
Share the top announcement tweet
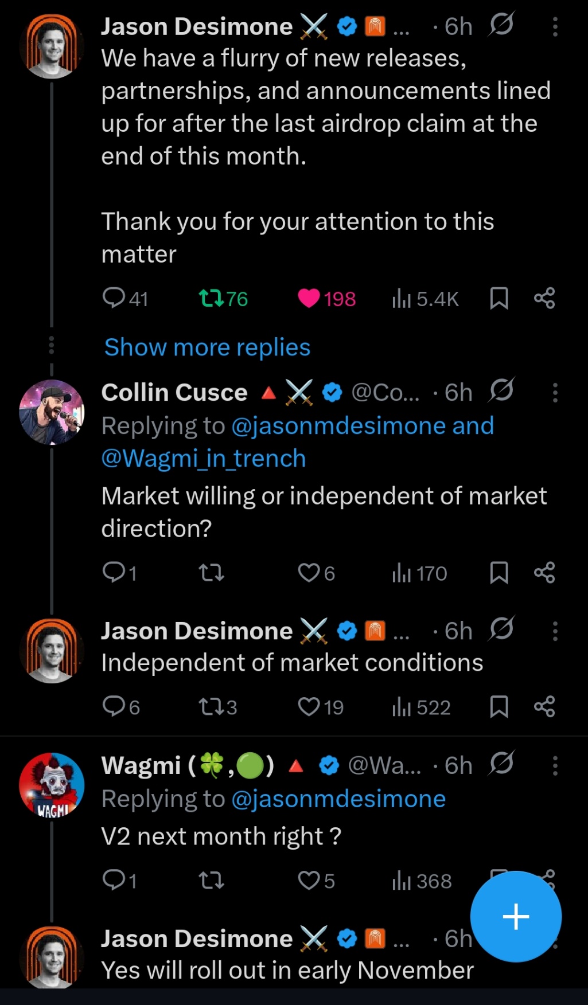click(544, 298)
